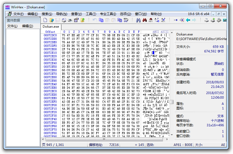Click the New file icon
The image size is (233, 154).
click(45, 20)
